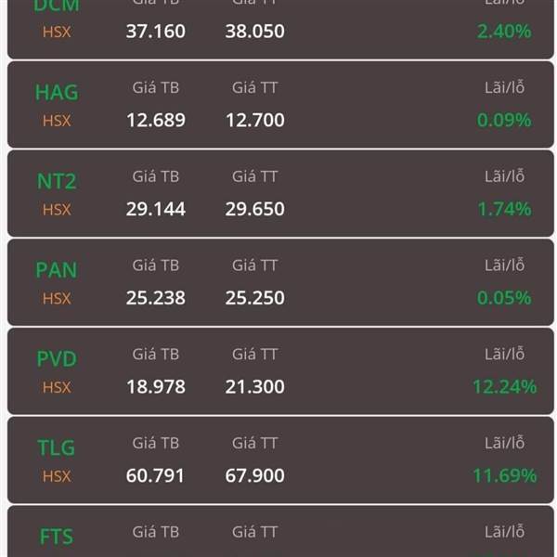Screen dimensions: 557x557
Task: Select PAN market price 25.250
Action: coord(255,298)
